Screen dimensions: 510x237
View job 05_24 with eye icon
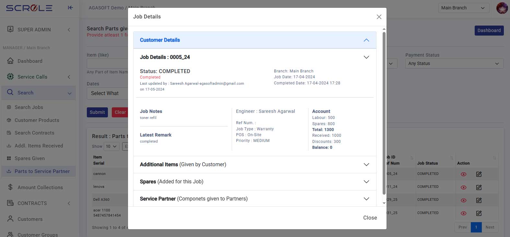point(463,174)
